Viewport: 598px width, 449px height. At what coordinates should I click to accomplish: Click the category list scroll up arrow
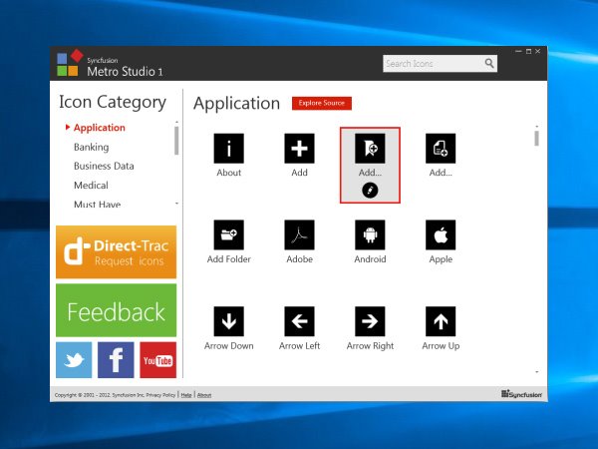click(x=176, y=122)
